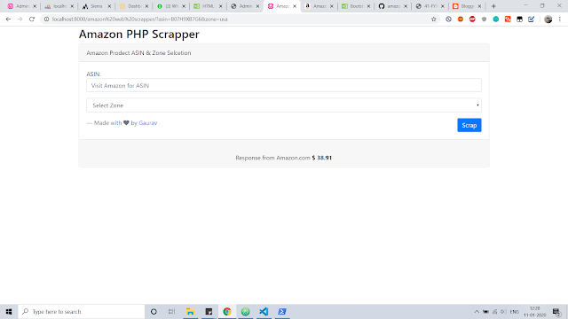Open Task View on taskbar

[171, 311]
